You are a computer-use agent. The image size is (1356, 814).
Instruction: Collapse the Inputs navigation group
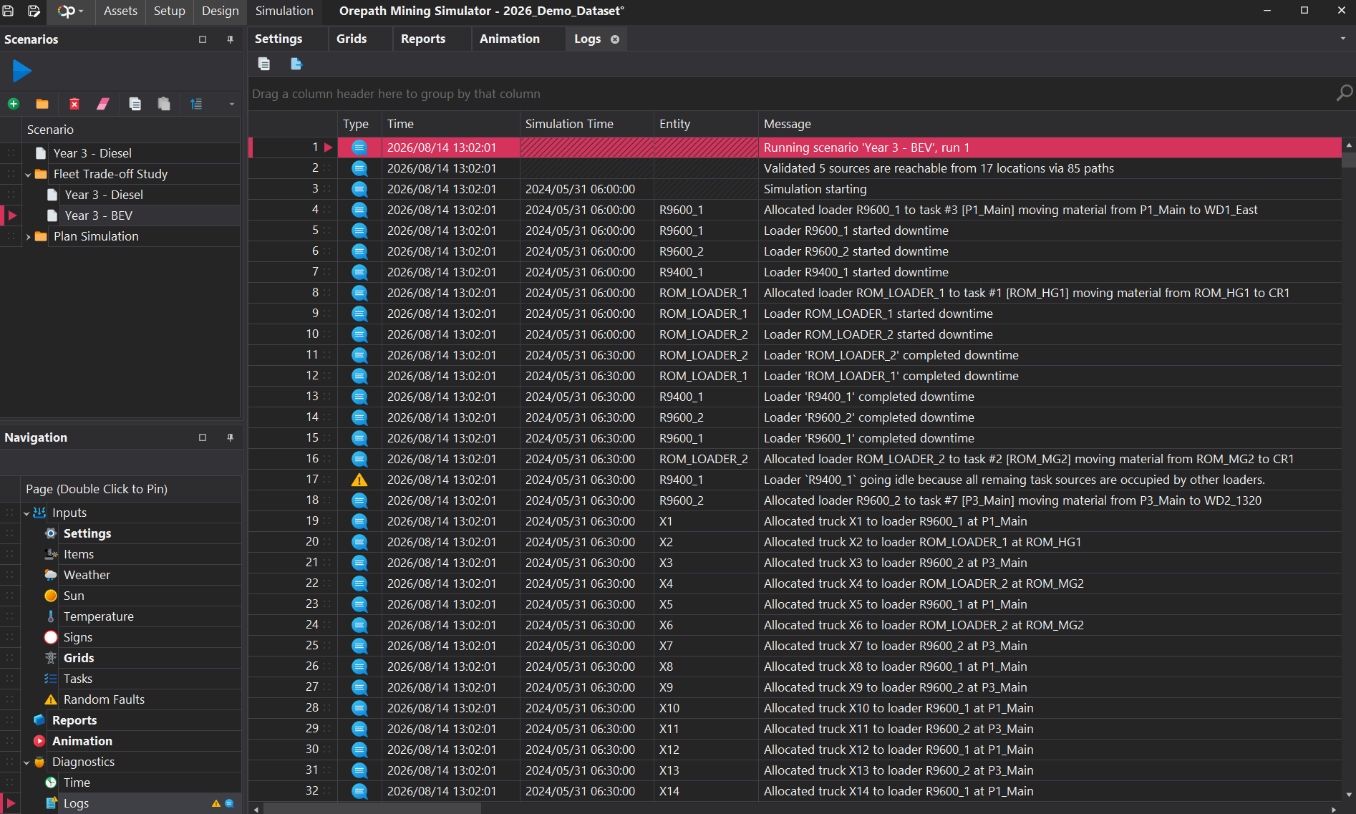(26, 513)
